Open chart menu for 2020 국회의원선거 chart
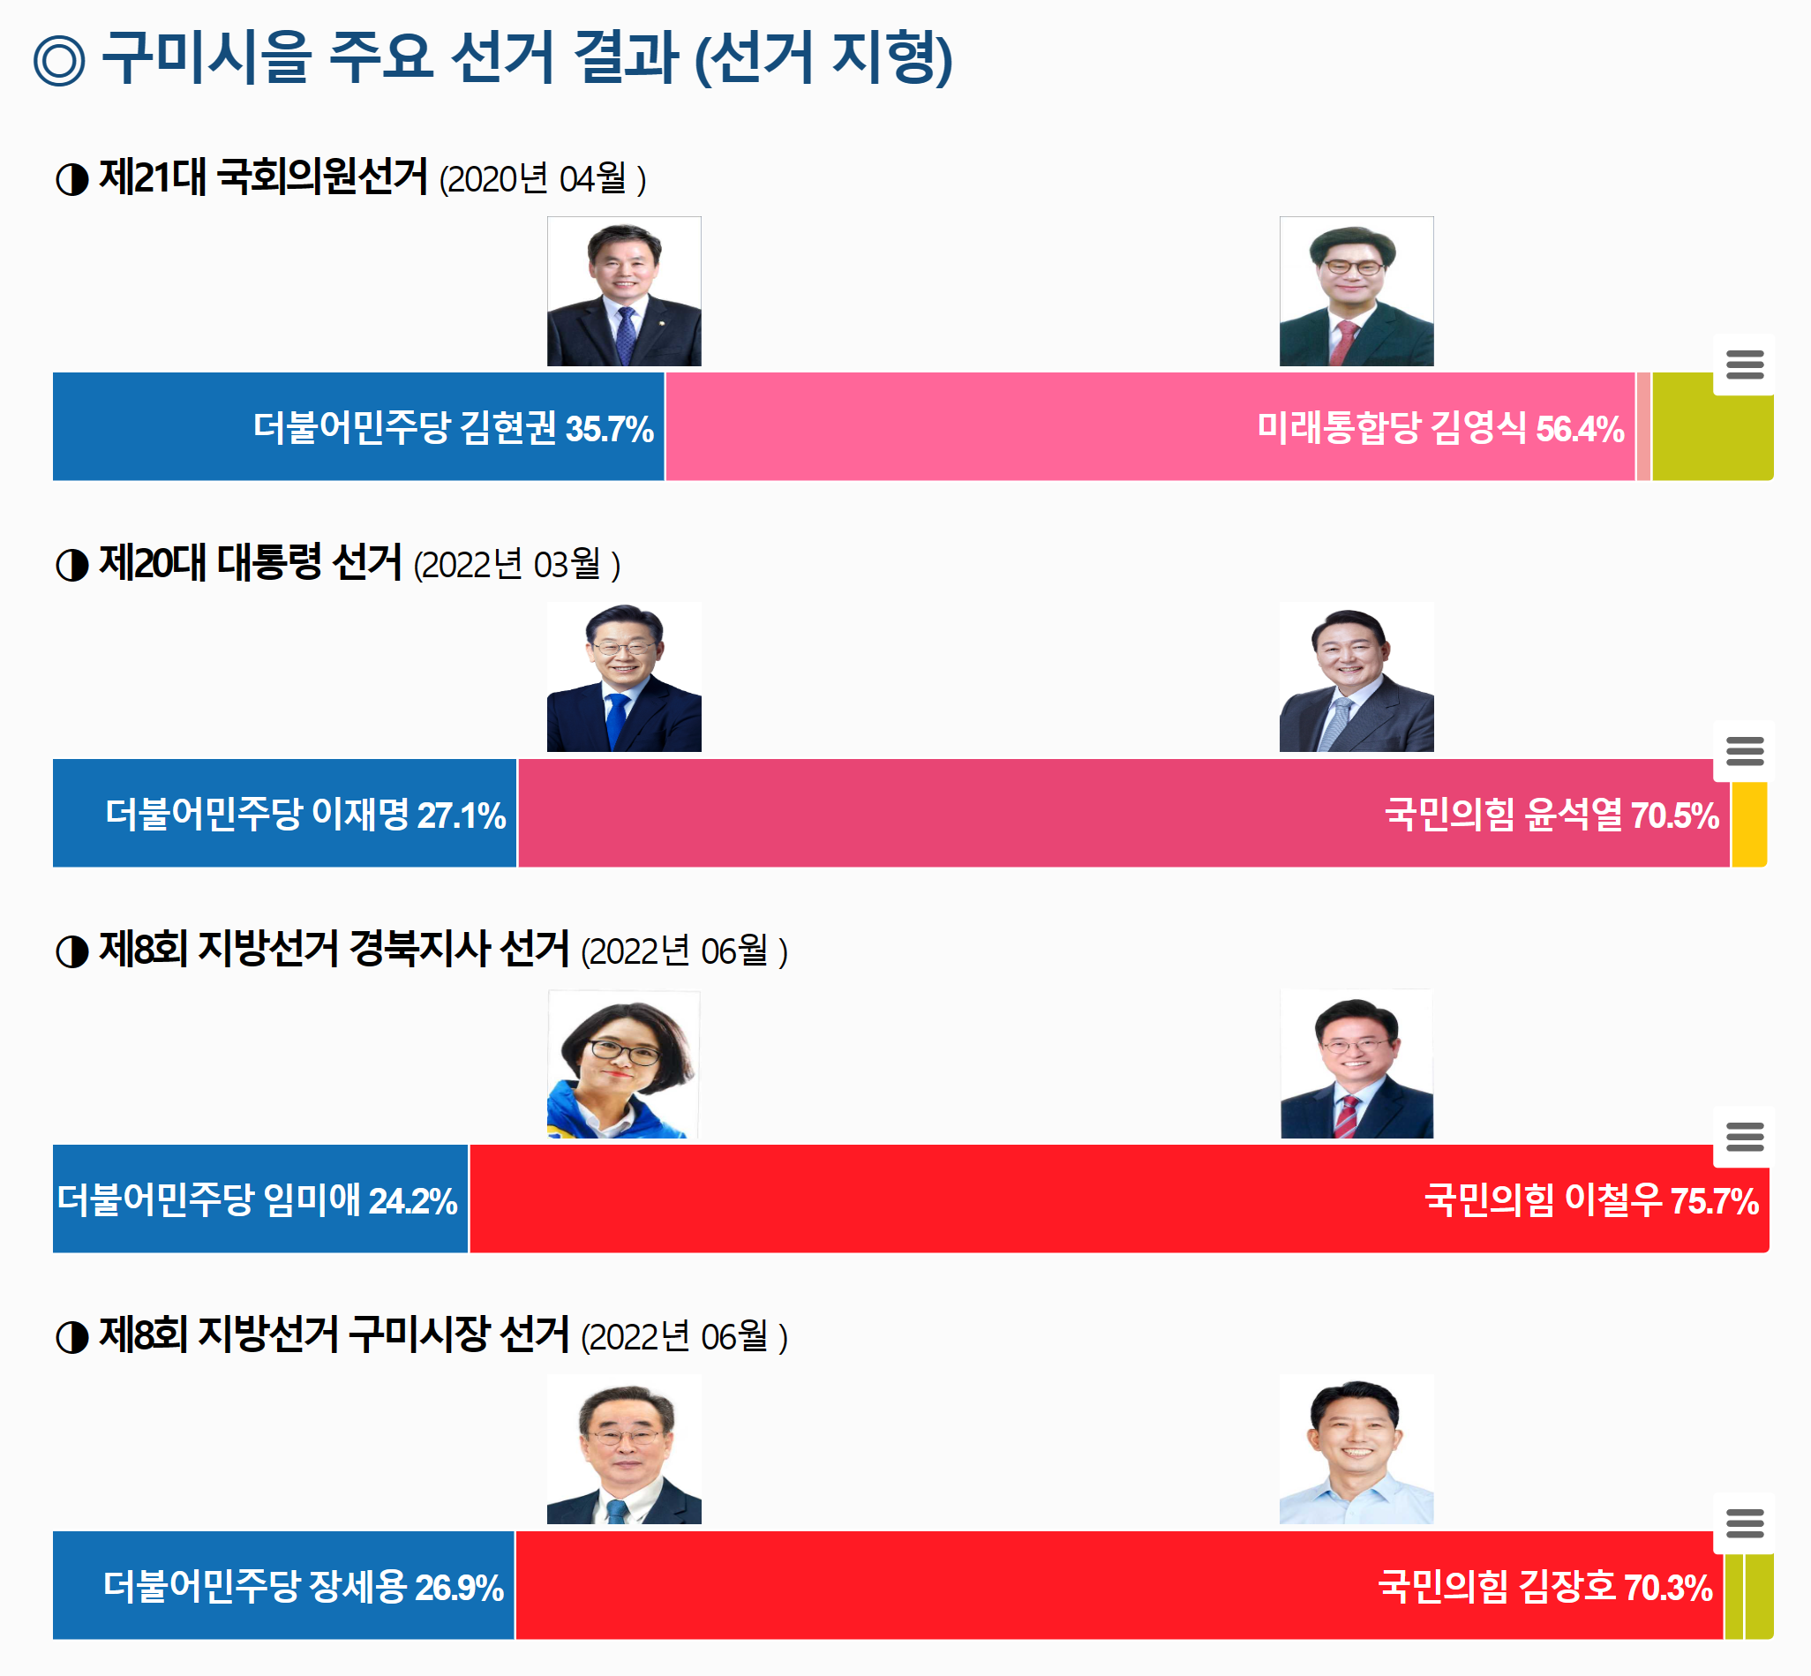The width and height of the screenshot is (1811, 1676). click(1743, 365)
